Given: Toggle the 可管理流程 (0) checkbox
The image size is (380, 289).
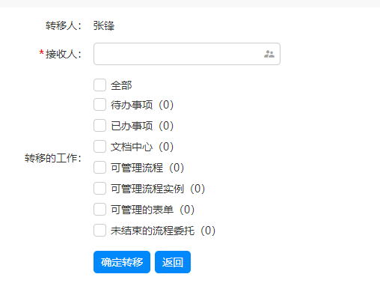Looking at the screenshot, I should click(x=99, y=168).
